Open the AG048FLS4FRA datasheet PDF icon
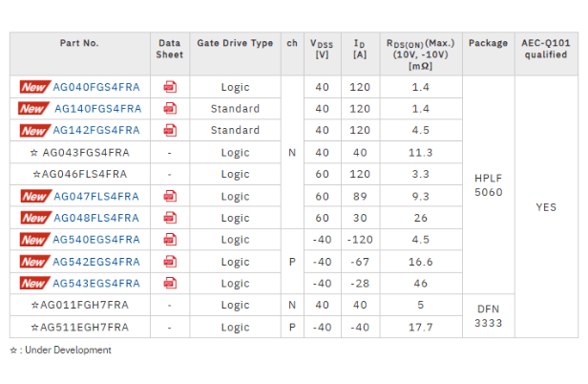The image size is (588, 384). pyautogui.click(x=170, y=218)
